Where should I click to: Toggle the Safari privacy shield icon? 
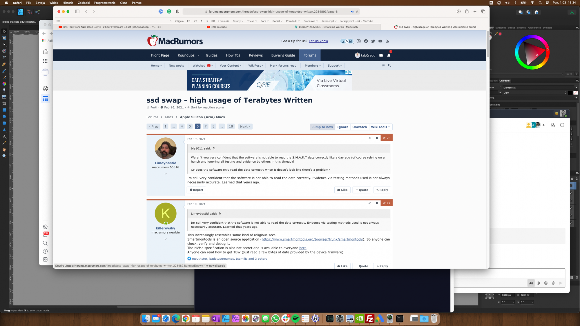pos(177,12)
